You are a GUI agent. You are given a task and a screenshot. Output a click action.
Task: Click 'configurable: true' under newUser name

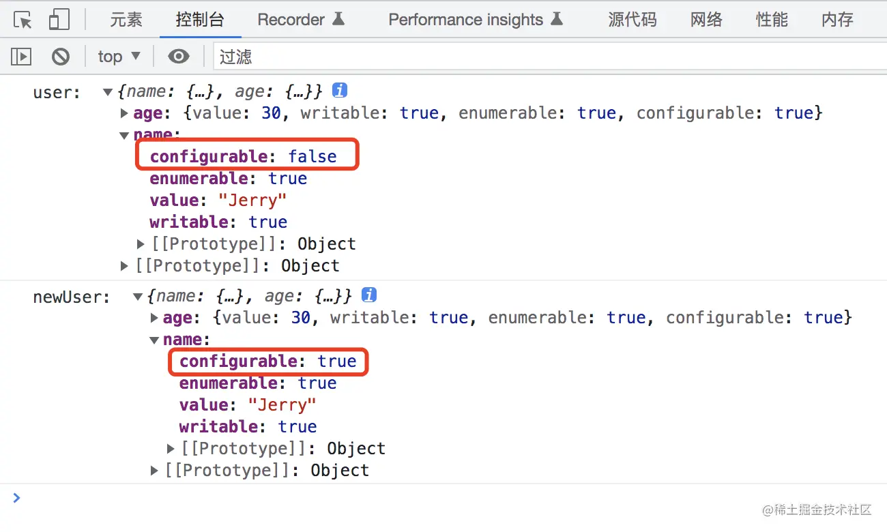click(268, 361)
